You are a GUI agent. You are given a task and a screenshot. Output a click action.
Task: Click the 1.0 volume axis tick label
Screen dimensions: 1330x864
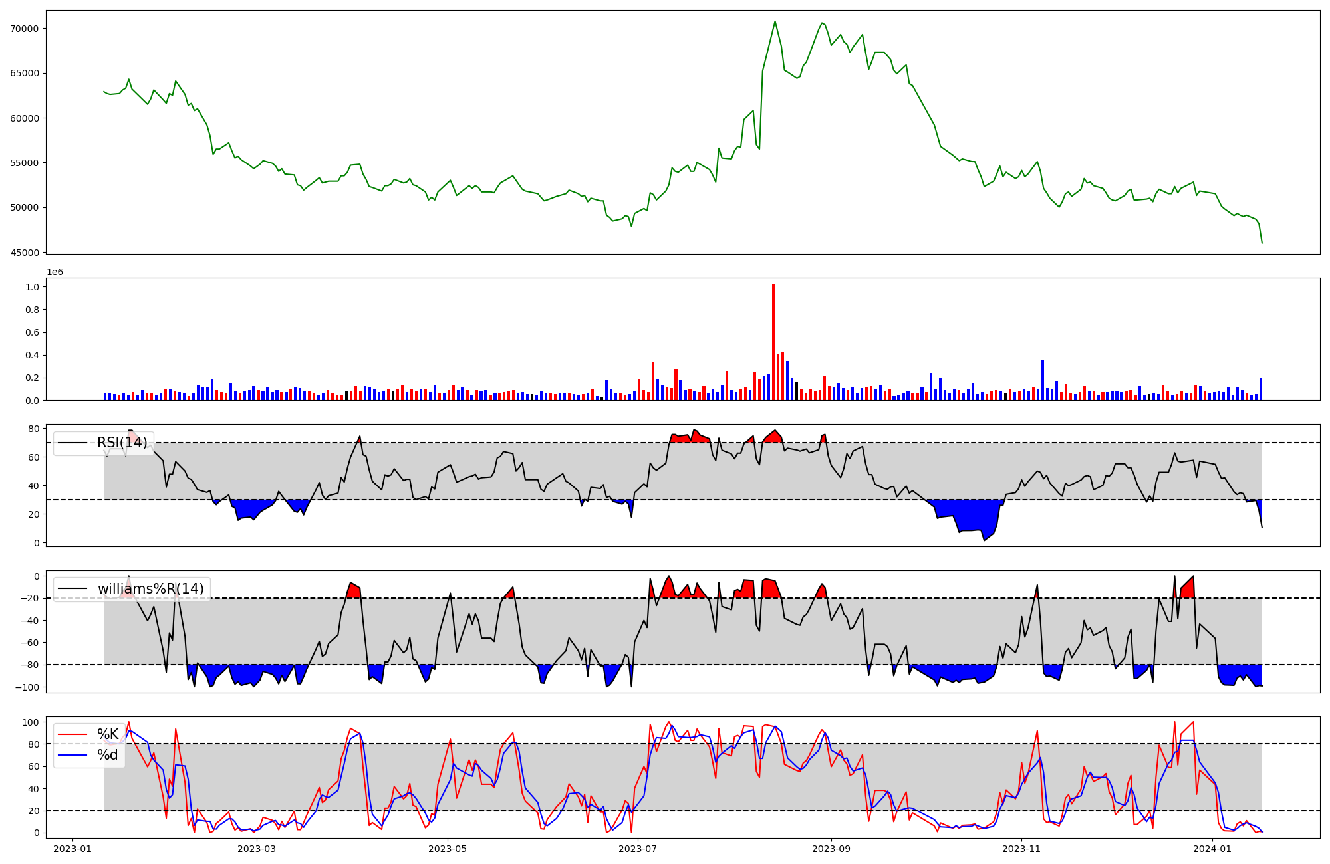(32, 287)
